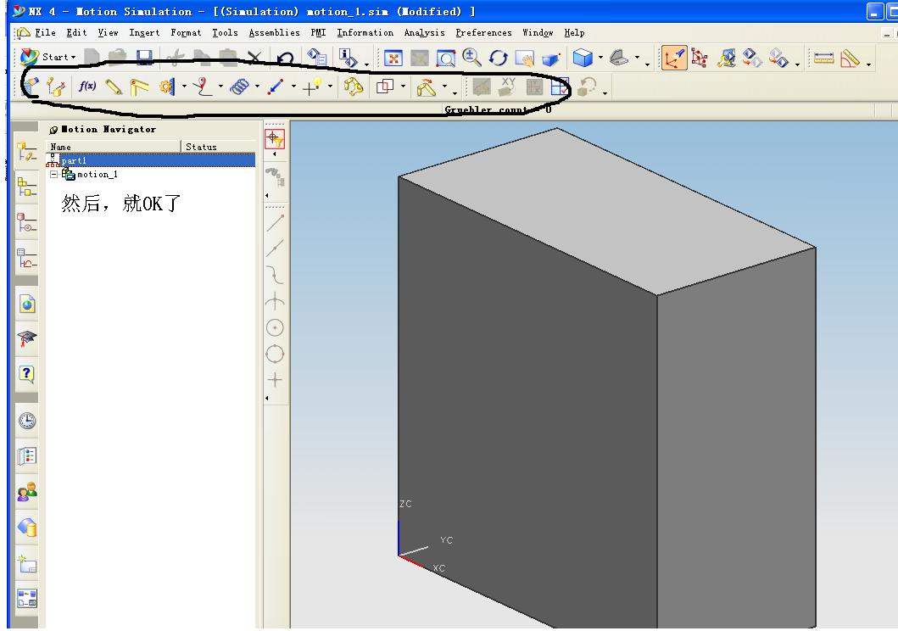Screen dimensions: 898x631
Task: Open the Internet Explorer sidebar tab
Action: pyautogui.click(x=26, y=304)
